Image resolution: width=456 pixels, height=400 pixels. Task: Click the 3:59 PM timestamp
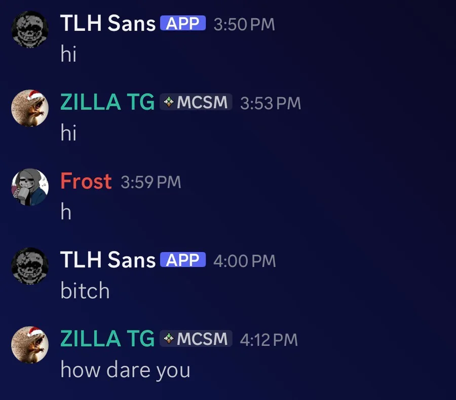[150, 182]
